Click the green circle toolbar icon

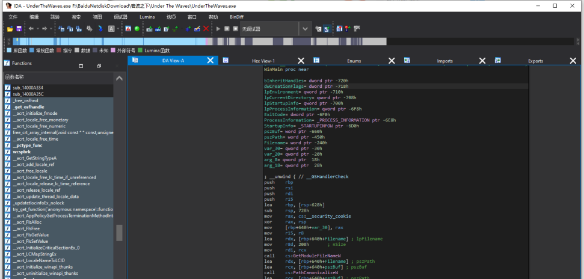point(137,29)
